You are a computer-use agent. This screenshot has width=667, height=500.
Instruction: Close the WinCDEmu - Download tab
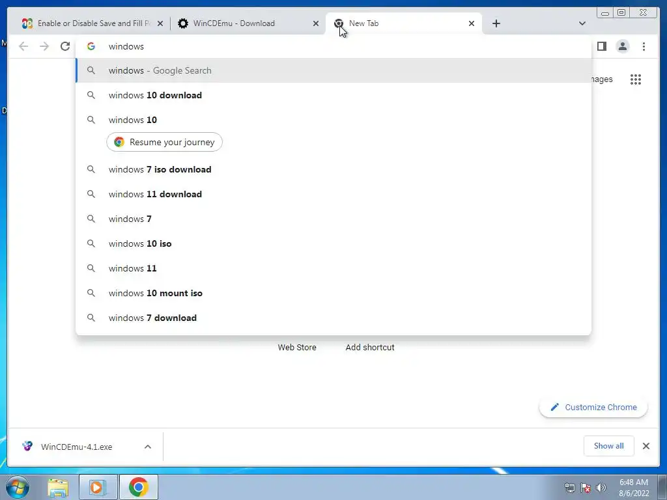click(x=316, y=23)
